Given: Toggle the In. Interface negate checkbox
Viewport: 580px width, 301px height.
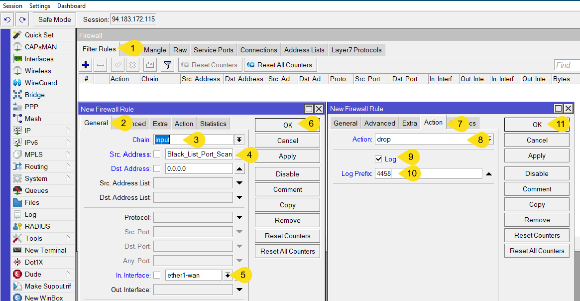Looking at the screenshot, I should point(157,275).
